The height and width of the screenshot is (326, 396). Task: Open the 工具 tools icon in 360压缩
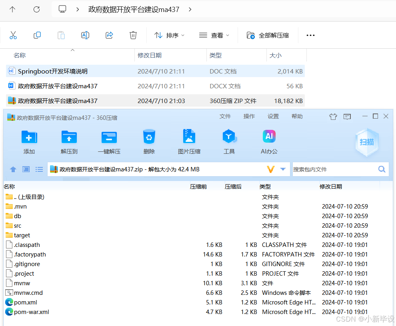click(229, 141)
